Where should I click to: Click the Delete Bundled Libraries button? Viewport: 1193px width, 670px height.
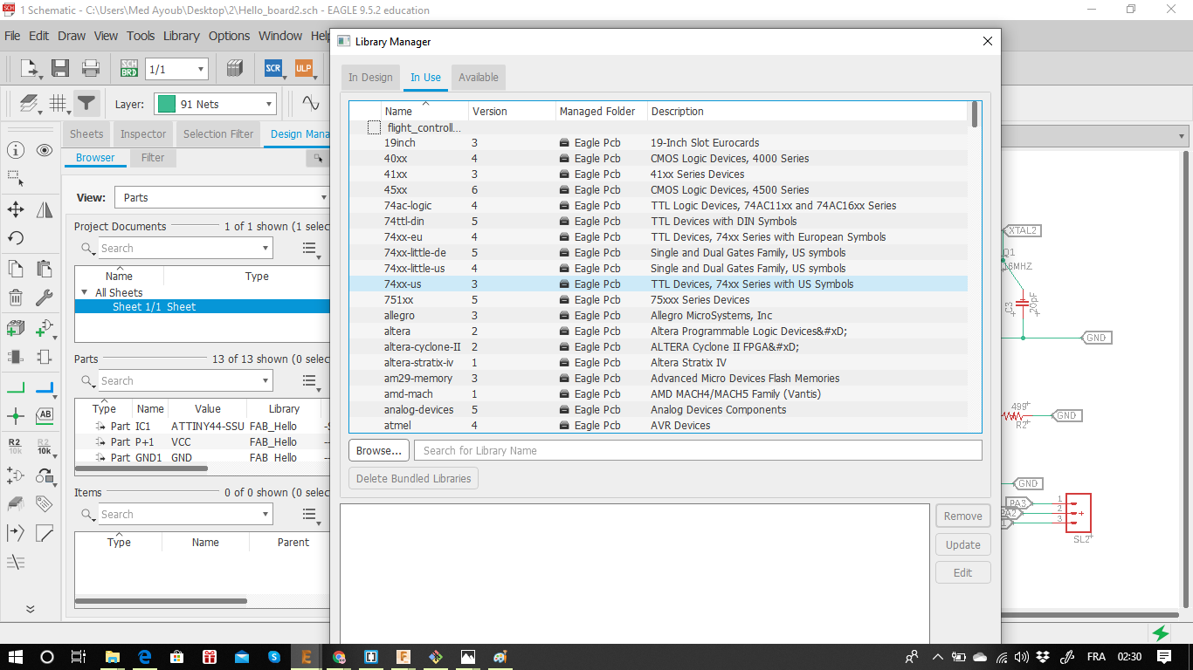[414, 479]
